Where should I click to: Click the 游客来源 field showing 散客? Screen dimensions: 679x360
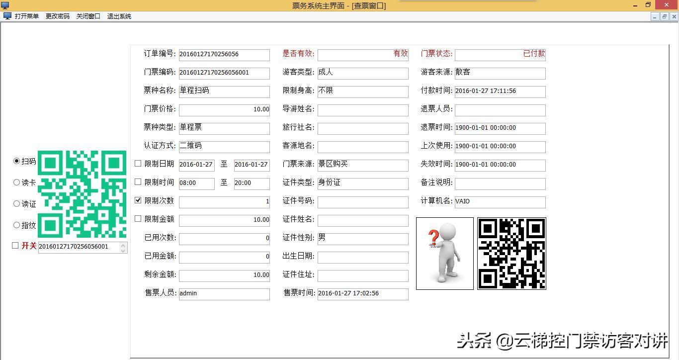click(500, 73)
